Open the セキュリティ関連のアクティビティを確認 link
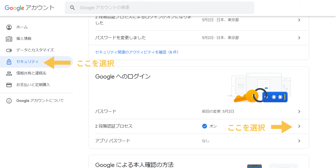The image size is (336, 168). pos(137,52)
